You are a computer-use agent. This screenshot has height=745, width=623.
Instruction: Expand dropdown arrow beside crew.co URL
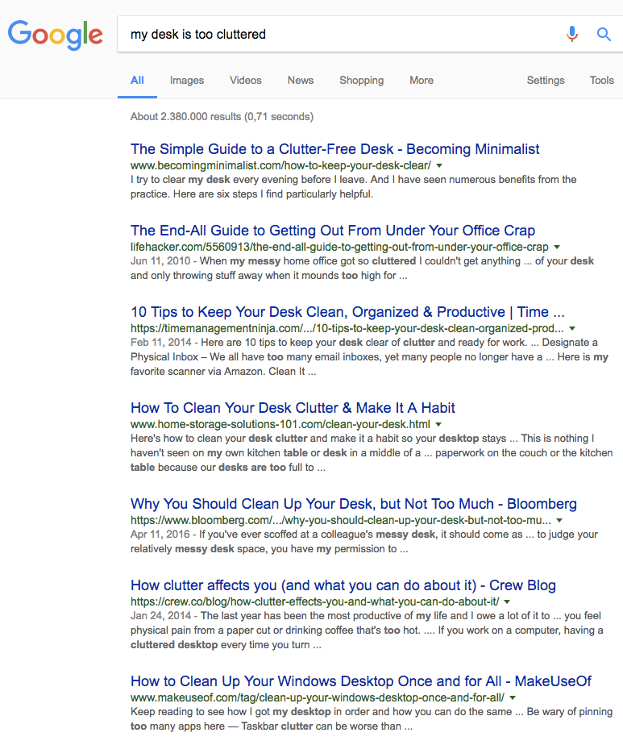507,602
